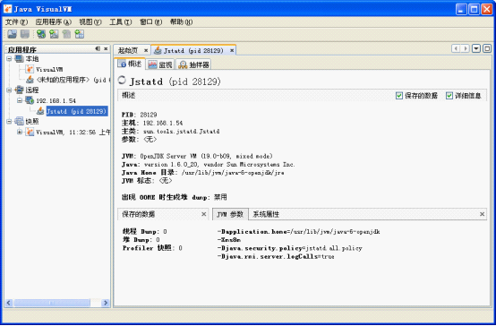Click the Load Snapshot toolbar icon

tap(13, 34)
